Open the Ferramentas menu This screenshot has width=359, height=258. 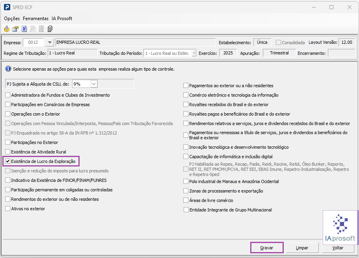click(x=35, y=19)
